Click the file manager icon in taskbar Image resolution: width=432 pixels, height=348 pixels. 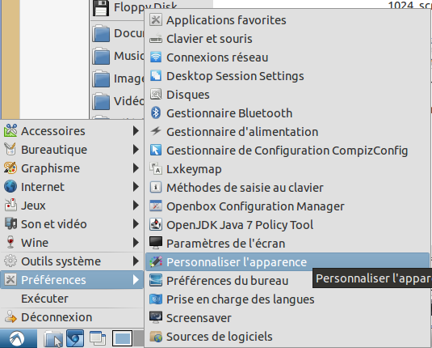54,338
